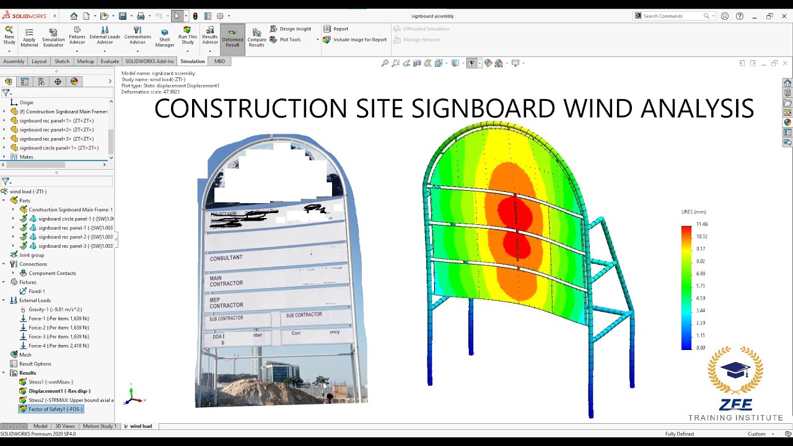Expand signboard rec panel<1> node
The height and width of the screenshot is (446, 793).
(4, 121)
